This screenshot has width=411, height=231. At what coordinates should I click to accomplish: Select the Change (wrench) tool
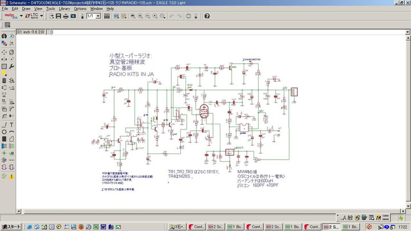[x=11, y=66]
